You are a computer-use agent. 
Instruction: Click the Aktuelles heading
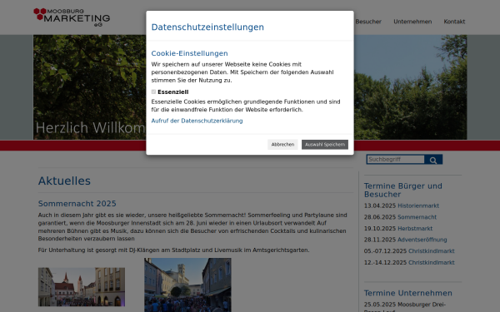(64, 181)
